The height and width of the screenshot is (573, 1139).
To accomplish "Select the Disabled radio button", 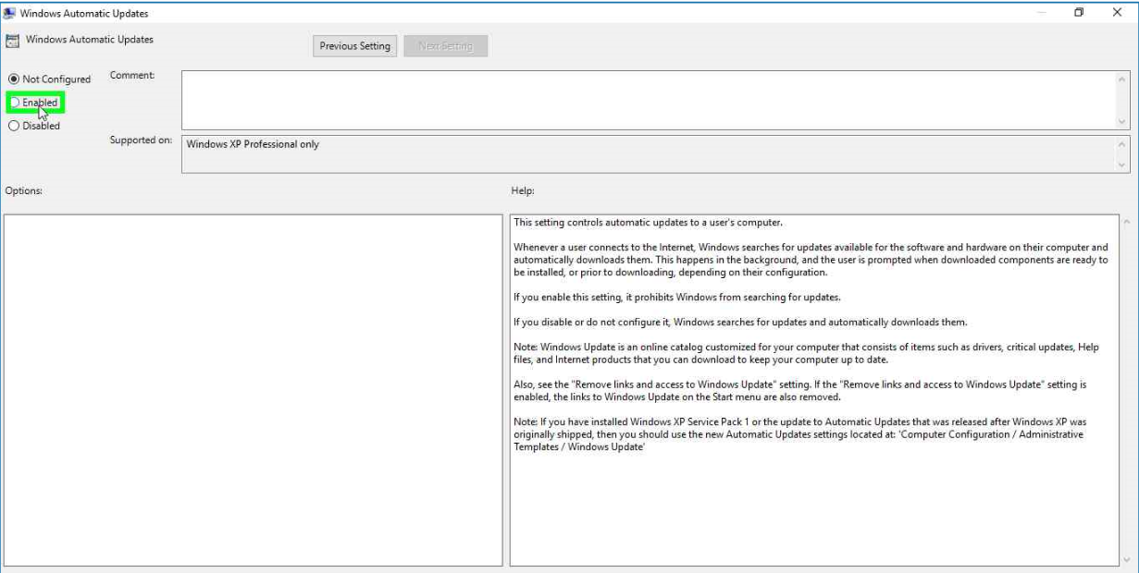I will 14,126.
